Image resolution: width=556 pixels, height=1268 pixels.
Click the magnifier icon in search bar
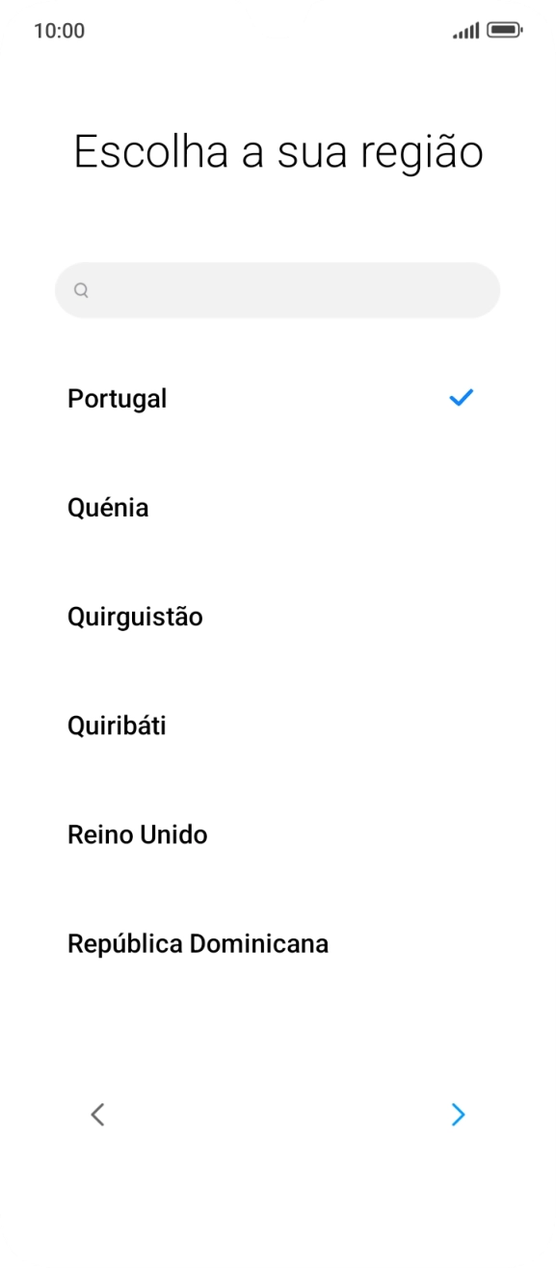pos(83,289)
